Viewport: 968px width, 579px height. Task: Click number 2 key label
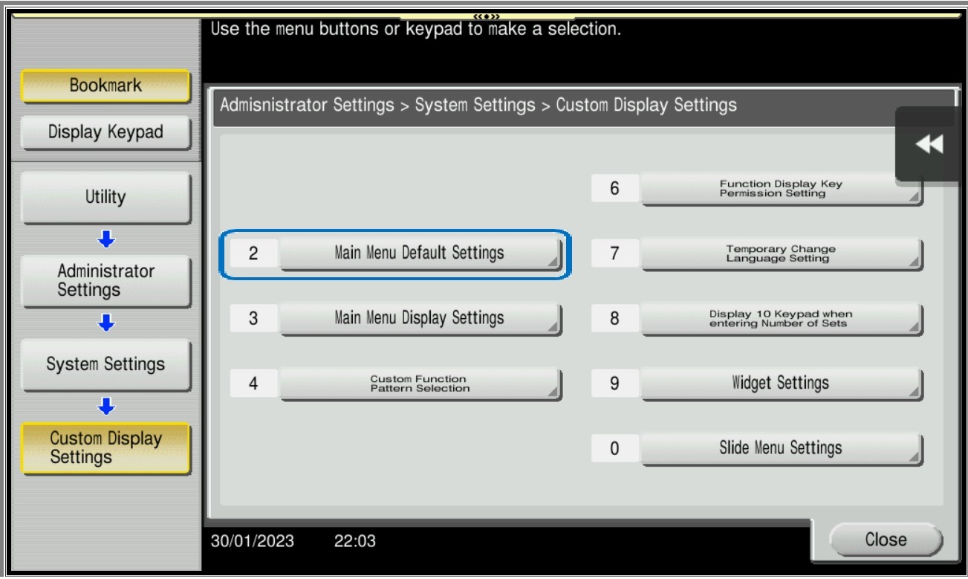pos(253,253)
